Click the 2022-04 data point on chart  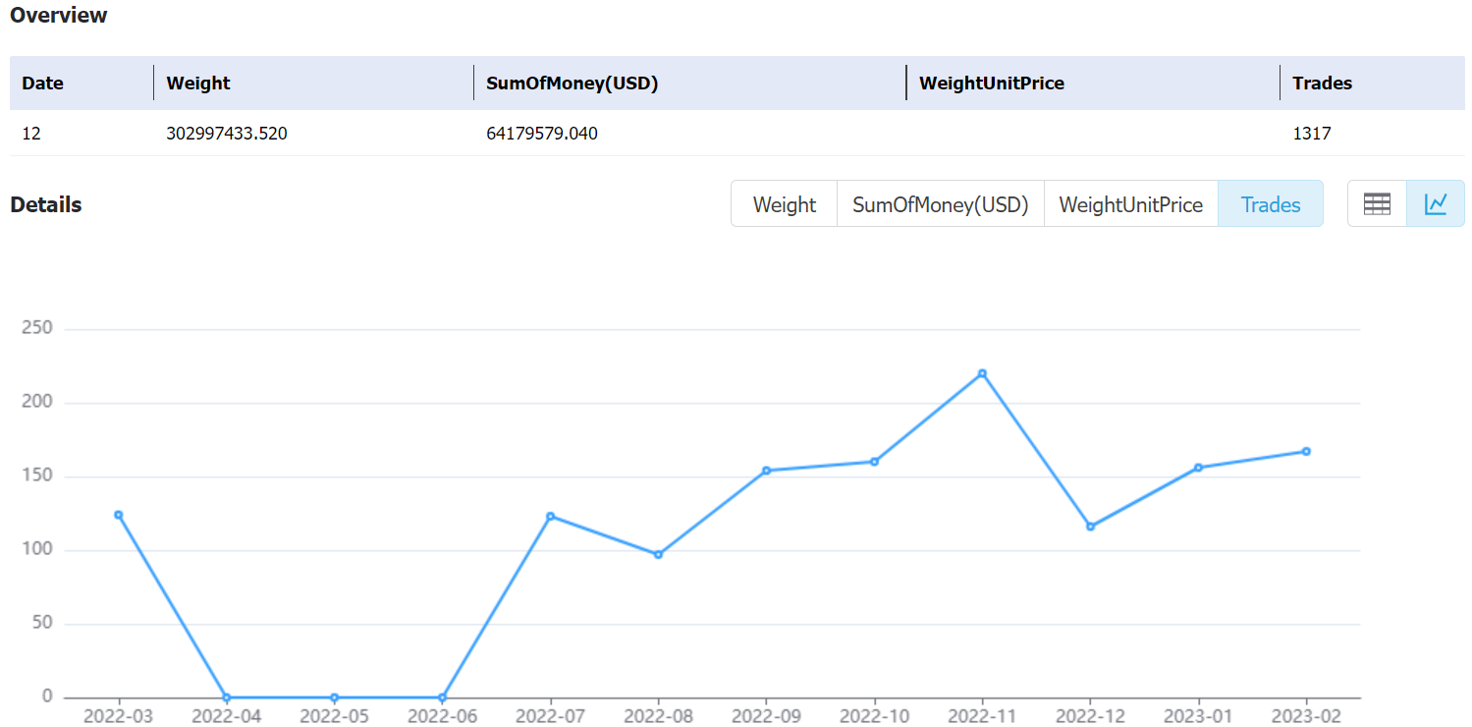pyautogui.click(x=227, y=698)
